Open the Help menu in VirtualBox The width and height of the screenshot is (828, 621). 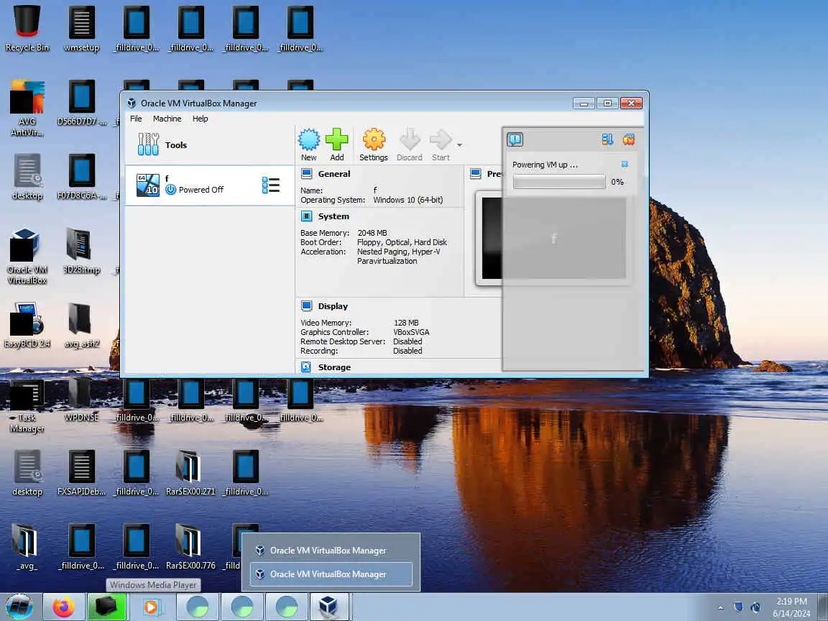tap(200, 119)
